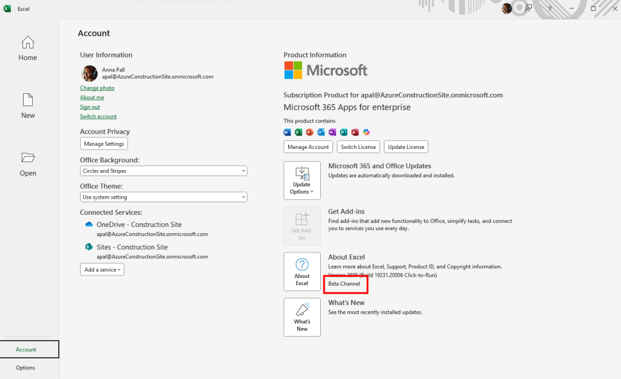
Task: Click the Anna Pall user name
Action: [113, 70]
